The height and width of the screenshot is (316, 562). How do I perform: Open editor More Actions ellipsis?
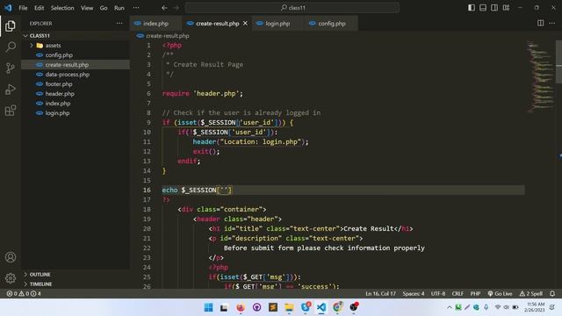click(551, 23)
